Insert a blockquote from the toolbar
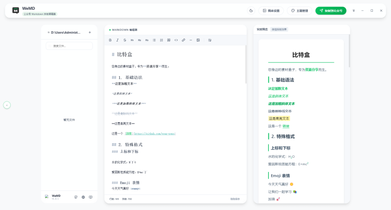Viewport: 391px width, 210px height. tap(169, 40)
